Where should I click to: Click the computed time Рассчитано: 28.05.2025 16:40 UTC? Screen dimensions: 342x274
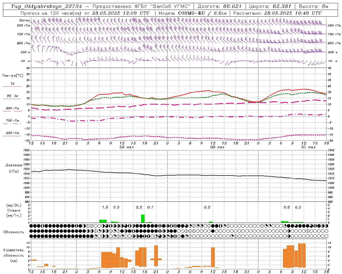(277, 13)
